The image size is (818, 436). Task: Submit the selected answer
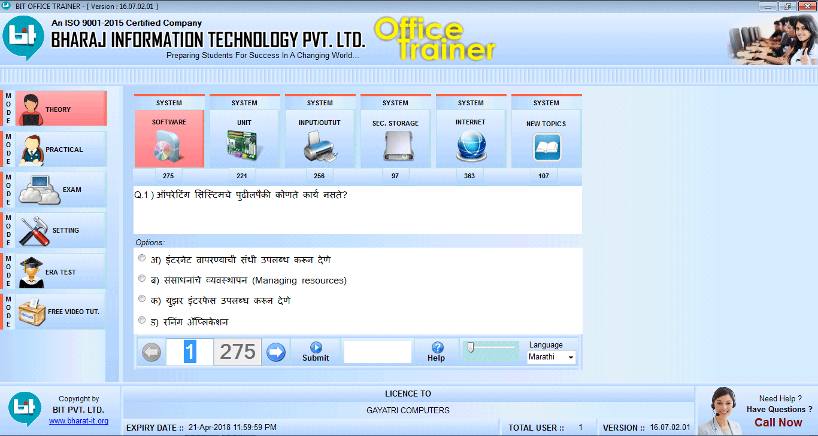coord(316,352)
